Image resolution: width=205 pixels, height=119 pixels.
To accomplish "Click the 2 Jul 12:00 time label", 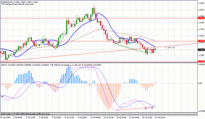I will pos(31,118).
